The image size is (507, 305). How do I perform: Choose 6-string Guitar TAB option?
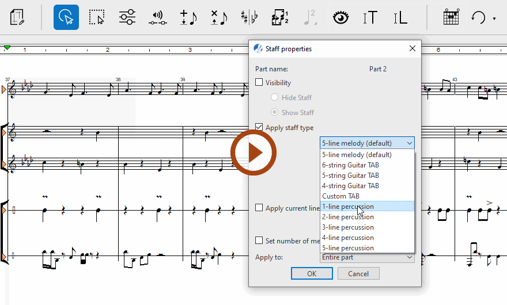pyautogui.click(x=367, y=165)
